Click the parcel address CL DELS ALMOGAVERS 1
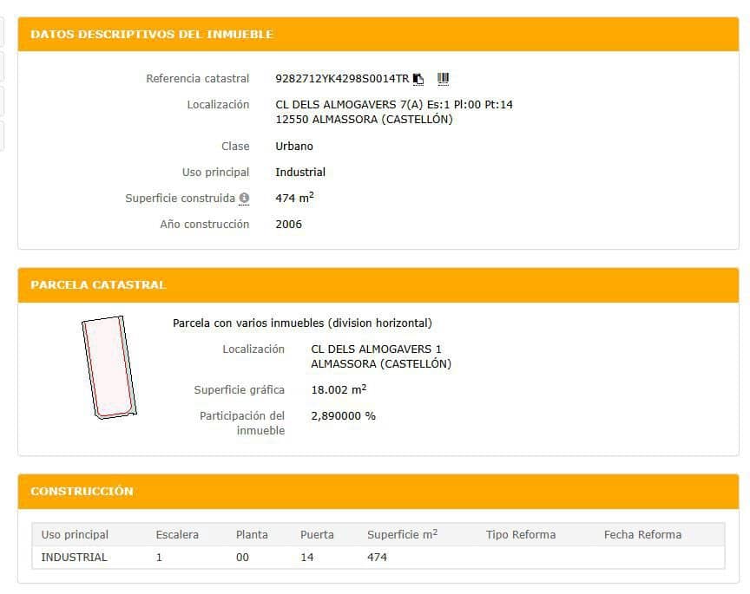Viewport: 750px width, 594px height. [x=376, y=349]
